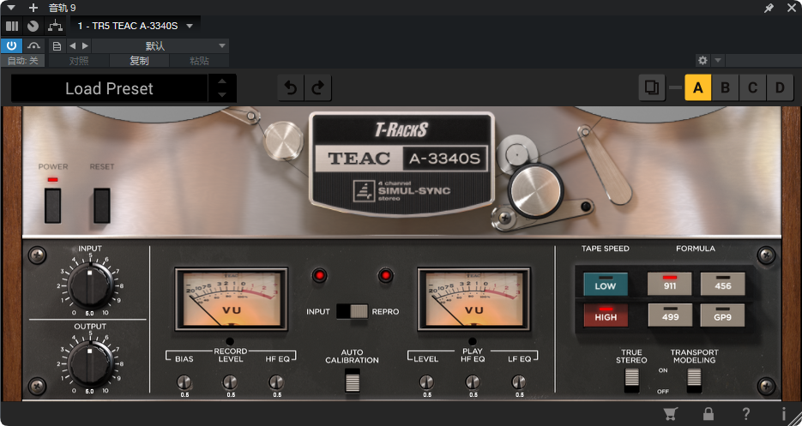Expand the triangle menu left of 音轨 9
The height and width of the screenshot is (426, 802).
[11, 8]
